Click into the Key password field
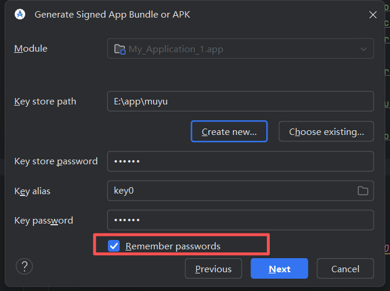The image size is (390, 291). [x=240, y=221]
